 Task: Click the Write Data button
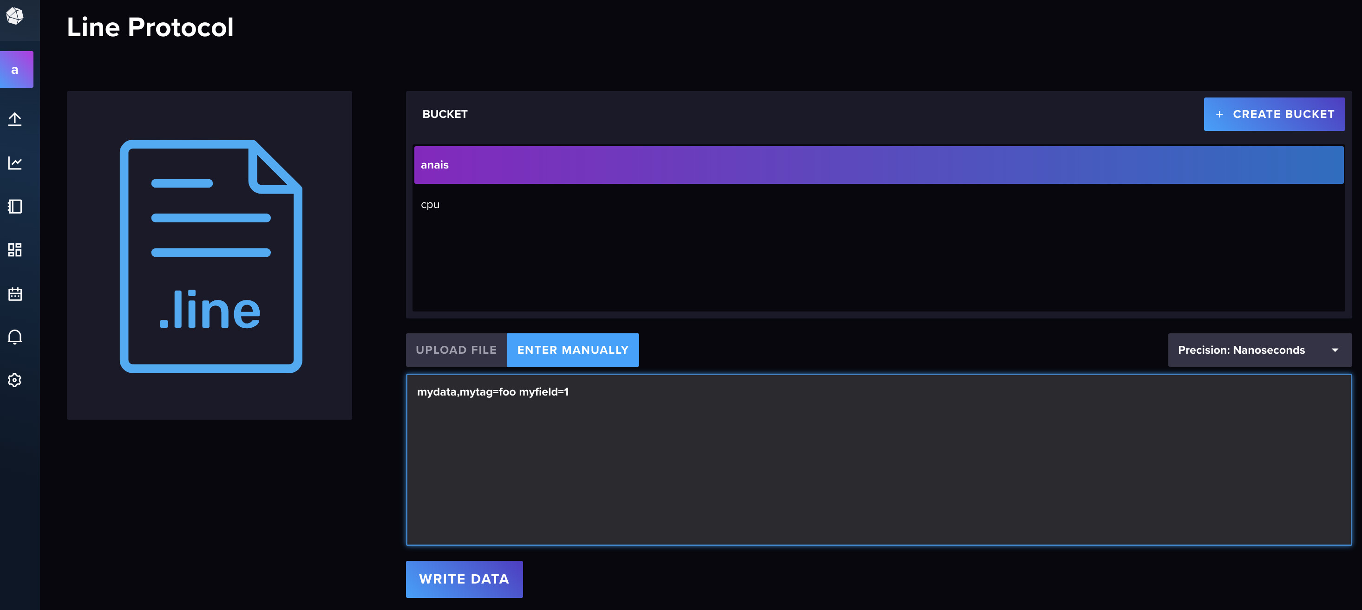(x=464, y=579)
